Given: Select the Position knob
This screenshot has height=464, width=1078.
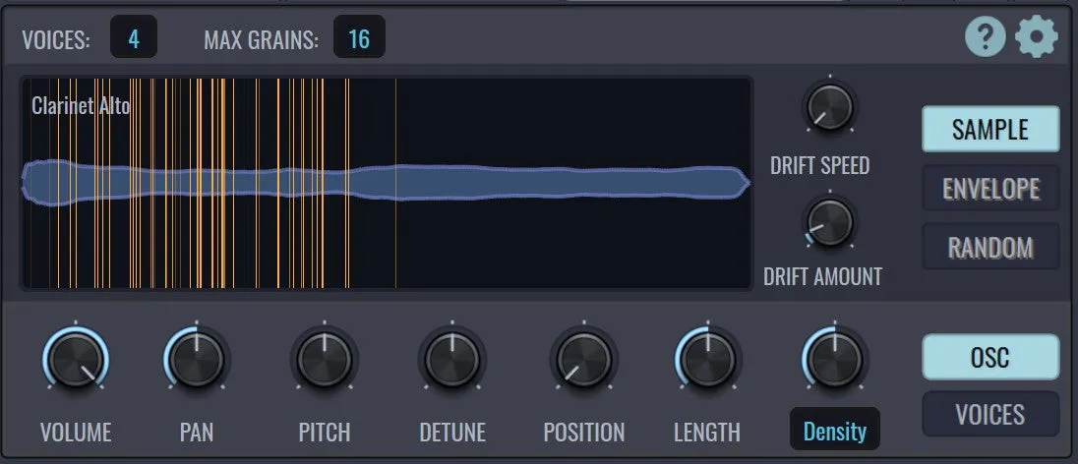Looking at the screenshot, I should 583,360.
